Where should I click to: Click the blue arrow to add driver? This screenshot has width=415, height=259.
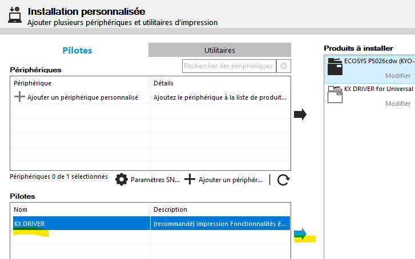300,233
